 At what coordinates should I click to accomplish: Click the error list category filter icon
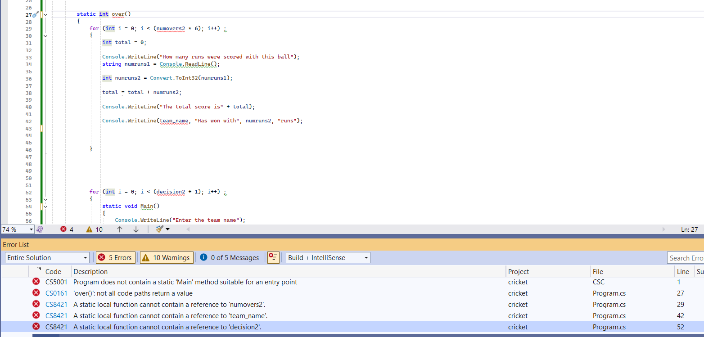[273, 257]
